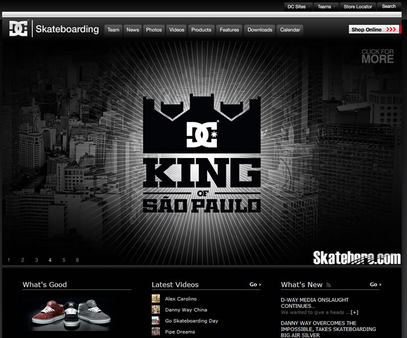Expand the Teams dropdown menu

coord(326,6)
